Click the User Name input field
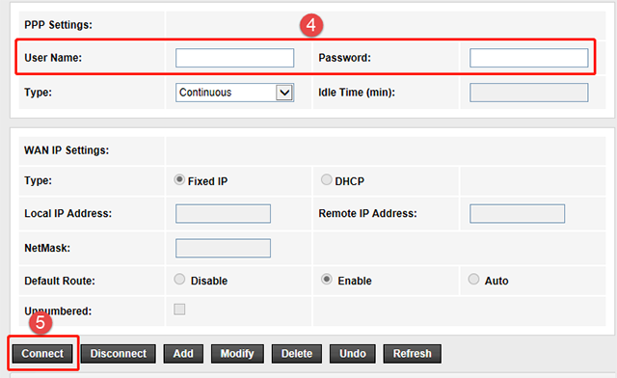617x378 pixels. click(234, 58)
